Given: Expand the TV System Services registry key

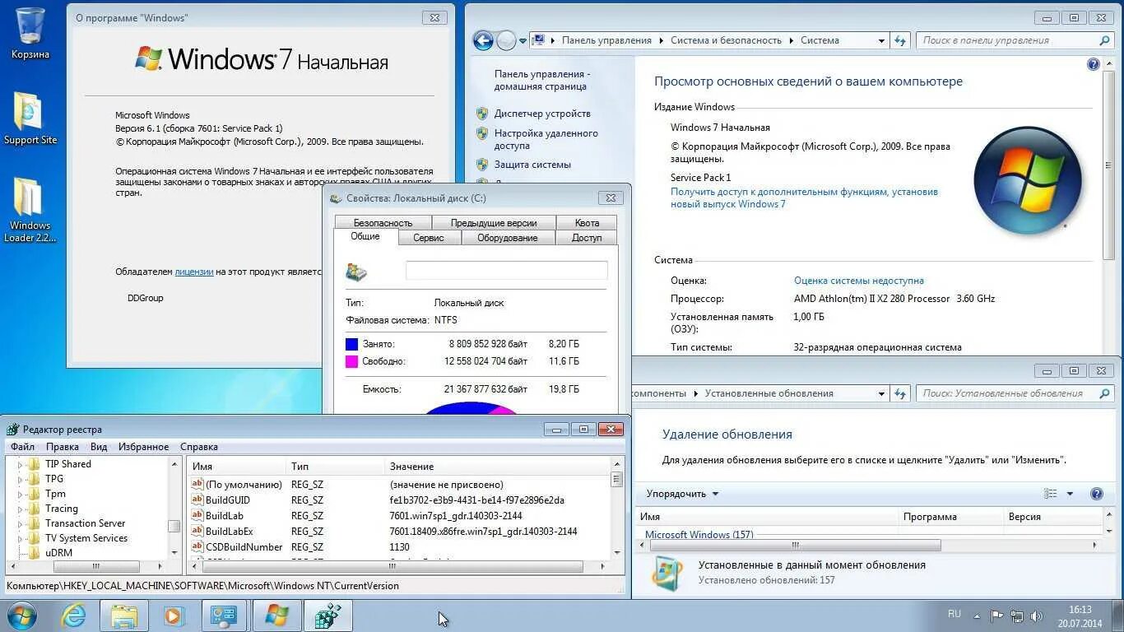Looking at the screenshot, I should [x=20, y=538].
